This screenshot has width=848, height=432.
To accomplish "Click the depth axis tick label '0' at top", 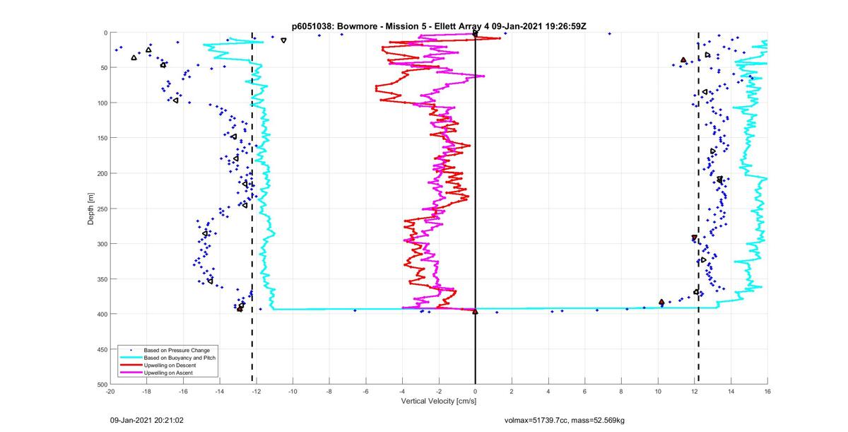I will 105,33.
